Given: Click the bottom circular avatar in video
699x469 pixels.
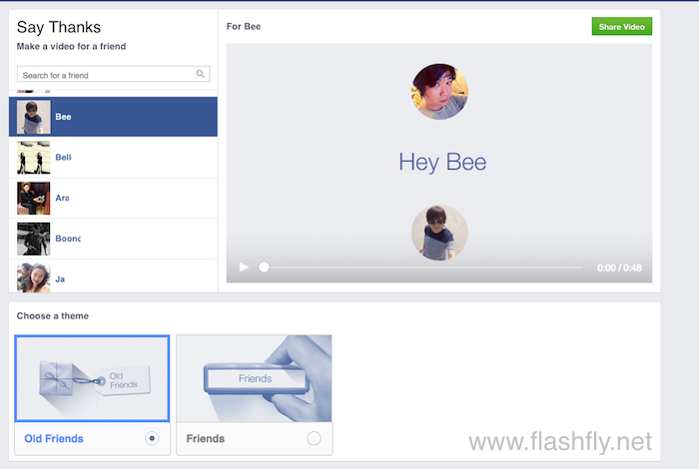Looking at the screenshot, I should click(439, 233).
